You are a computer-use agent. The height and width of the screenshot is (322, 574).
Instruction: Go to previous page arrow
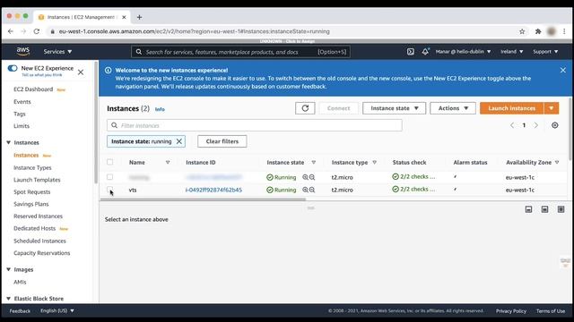(x=512, y=125)
